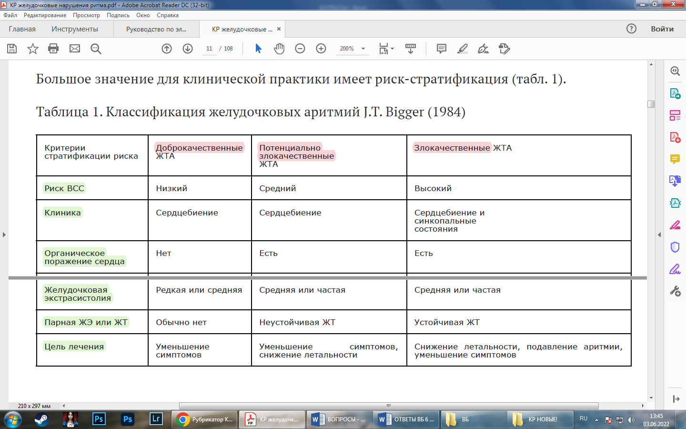Open Lightroom from the taskbar
This screenshot has height=429, width=686.
[x=156, y=419]
